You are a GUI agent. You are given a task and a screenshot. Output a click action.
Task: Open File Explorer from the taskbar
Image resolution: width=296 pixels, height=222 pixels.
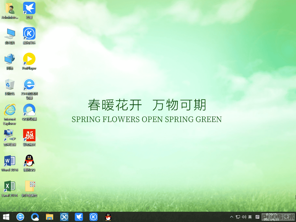pos(49,217)
